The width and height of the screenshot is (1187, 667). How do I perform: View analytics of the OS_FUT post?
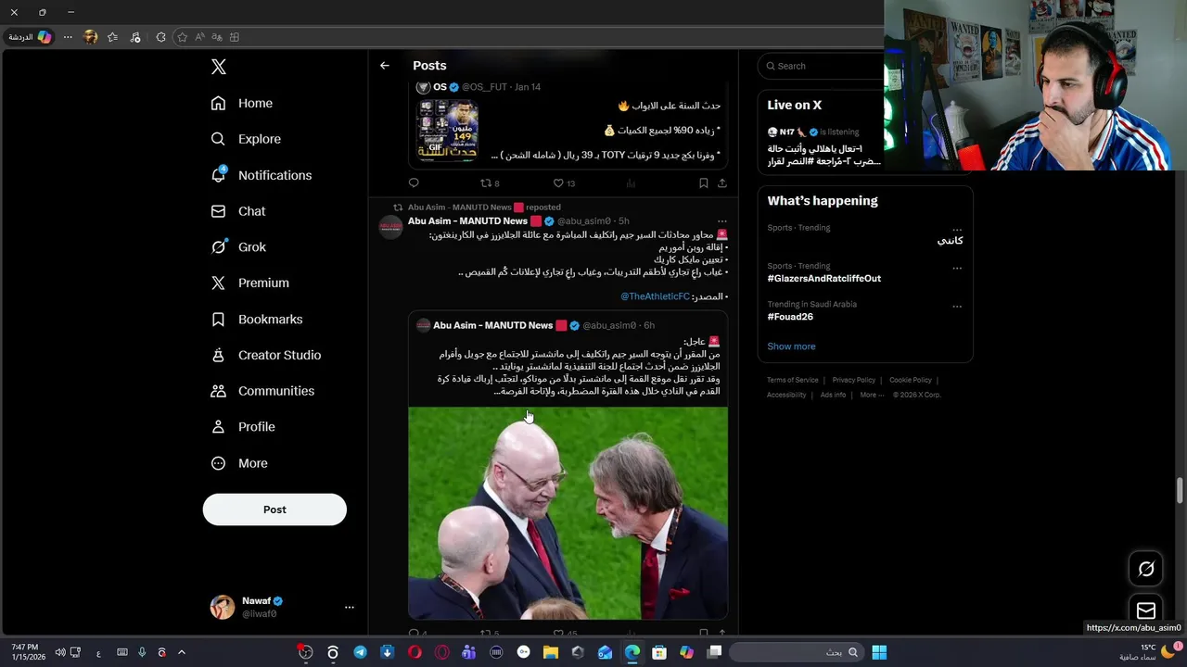(631, 183)
